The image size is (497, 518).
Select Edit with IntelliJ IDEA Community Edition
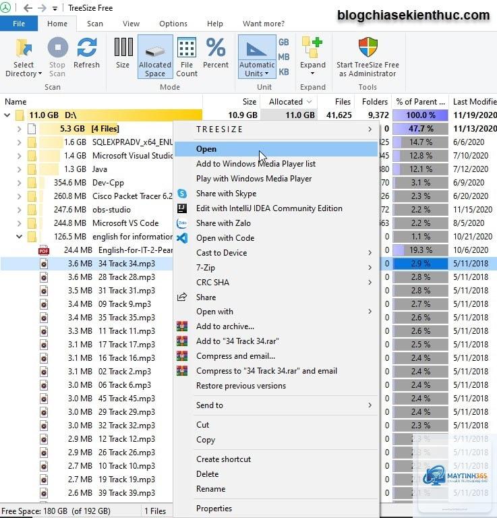click(x=276, y=208)
